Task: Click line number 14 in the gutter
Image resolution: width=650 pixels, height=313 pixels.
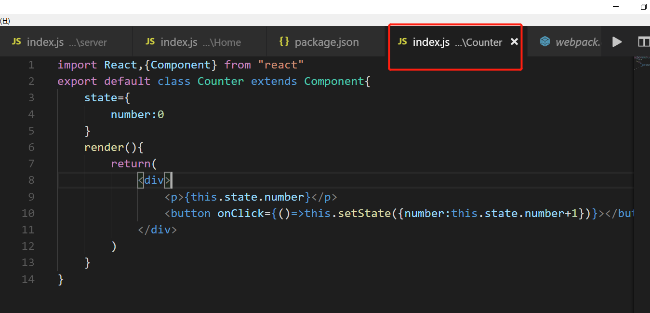Action: (28, 279)
